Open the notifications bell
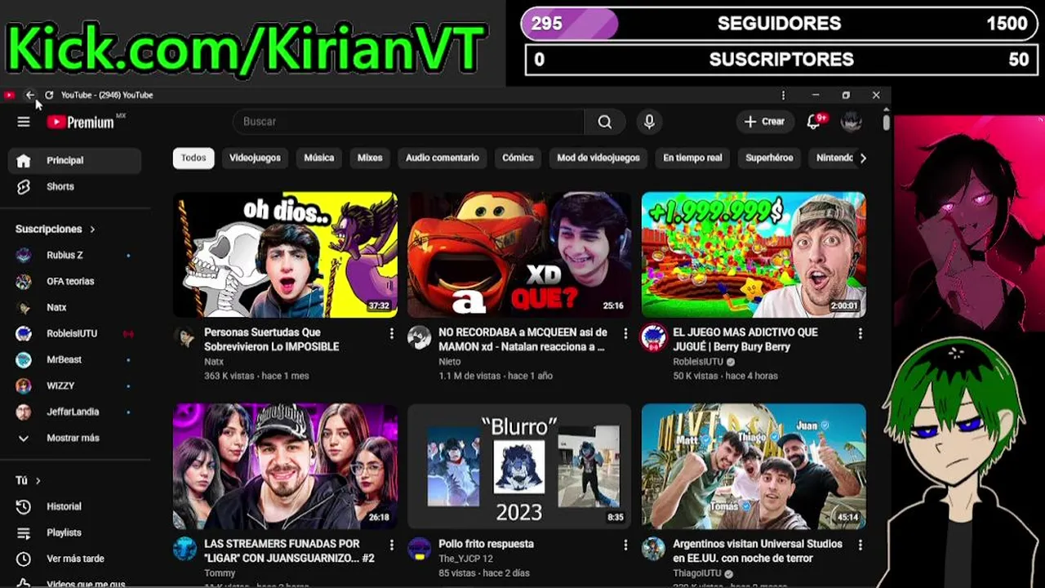The width and height of the screenshot is (1045, 588). [x=814, y=122]
